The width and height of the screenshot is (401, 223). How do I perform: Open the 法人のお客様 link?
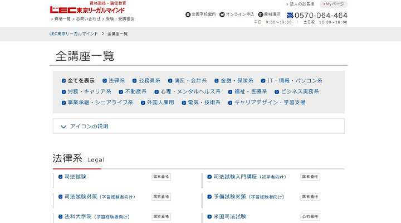301,4
